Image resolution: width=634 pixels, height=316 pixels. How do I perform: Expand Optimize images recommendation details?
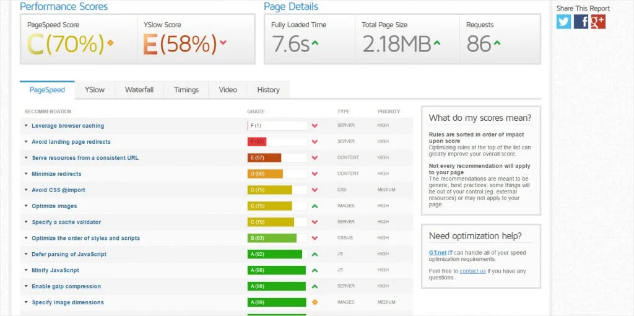click(x=51, y=206)
